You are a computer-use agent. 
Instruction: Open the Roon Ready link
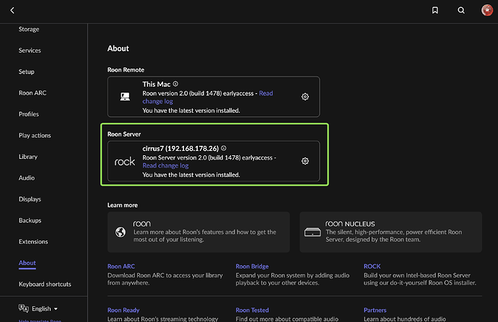123,310
